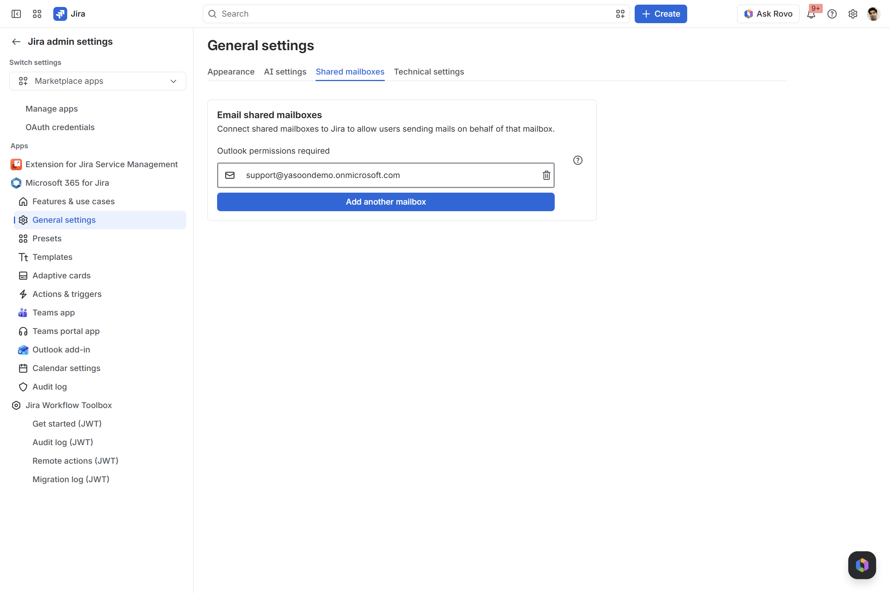
Task: Open Audit log (JWT)
Action: tap(63, 442)
